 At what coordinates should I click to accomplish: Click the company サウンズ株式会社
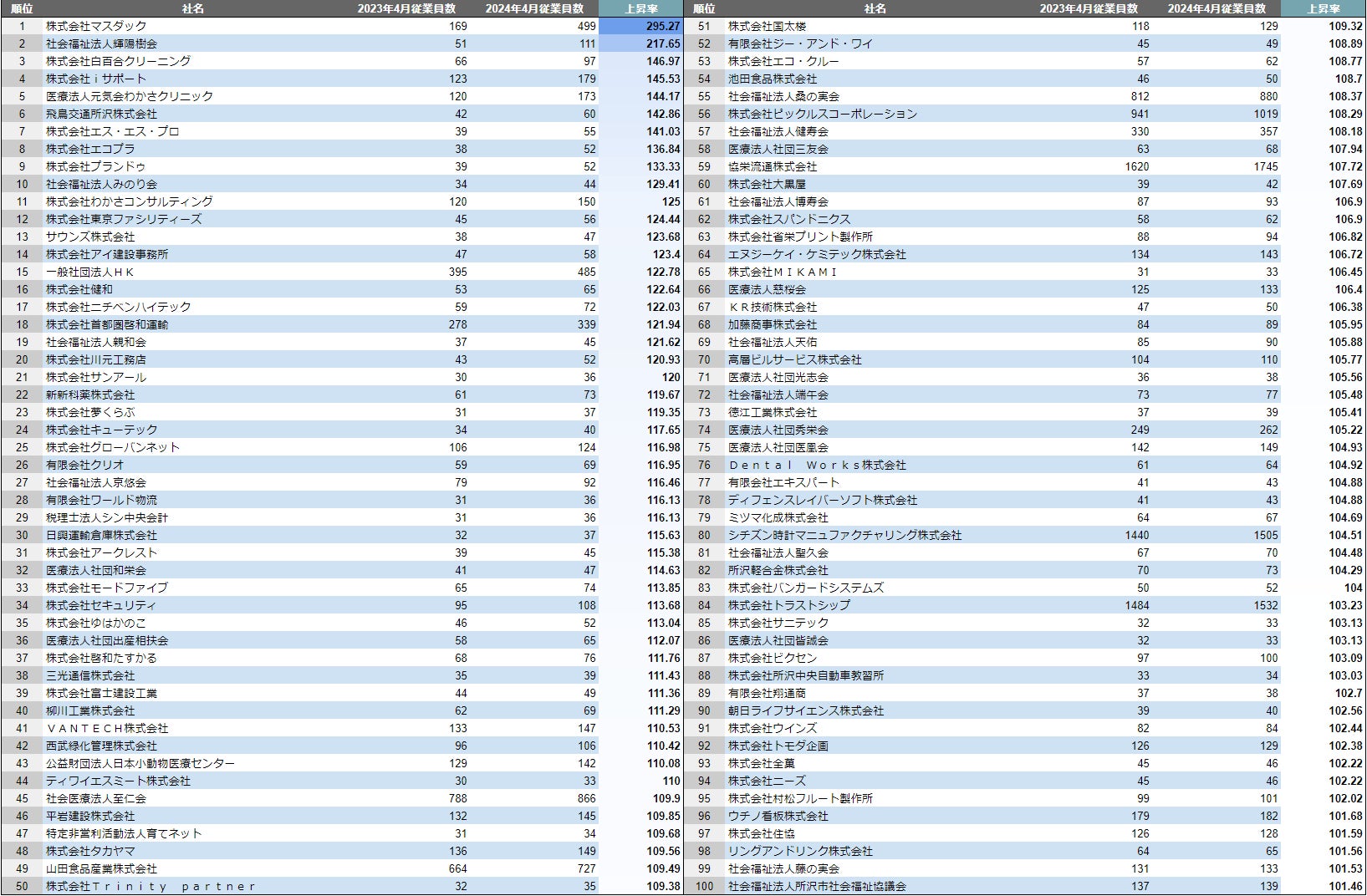click(90, 237)
